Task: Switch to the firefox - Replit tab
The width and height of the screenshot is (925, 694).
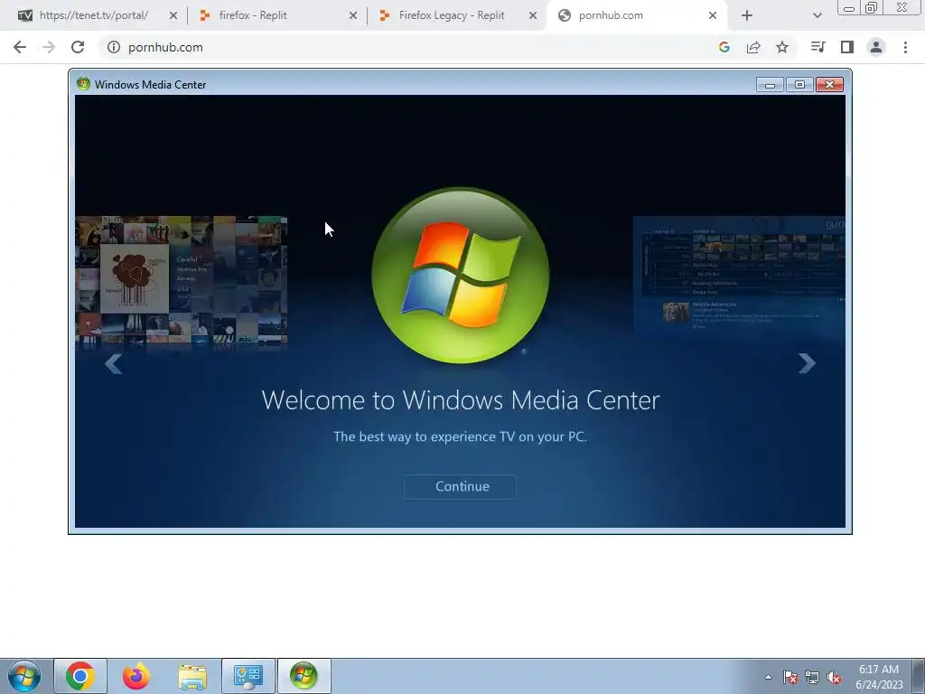Action: 253,15
